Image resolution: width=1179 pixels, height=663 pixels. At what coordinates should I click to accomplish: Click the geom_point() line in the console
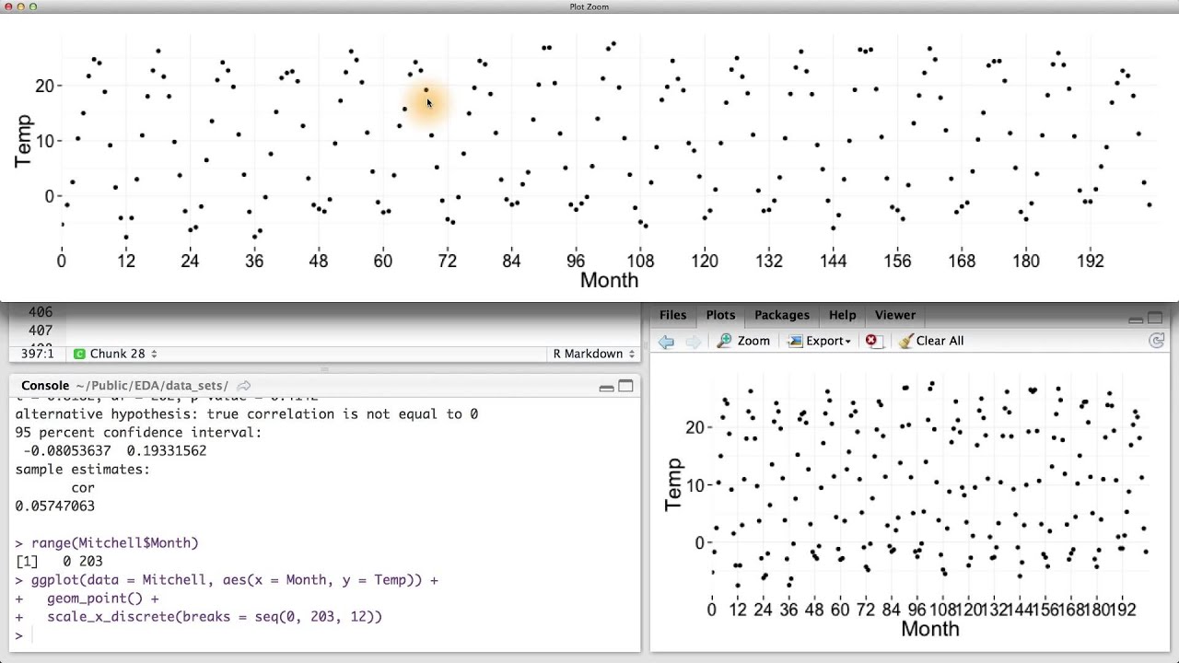click(103, 599)
